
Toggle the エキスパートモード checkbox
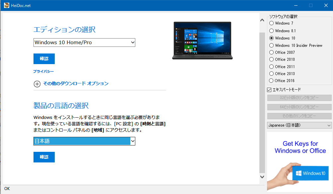coord(269,90)
